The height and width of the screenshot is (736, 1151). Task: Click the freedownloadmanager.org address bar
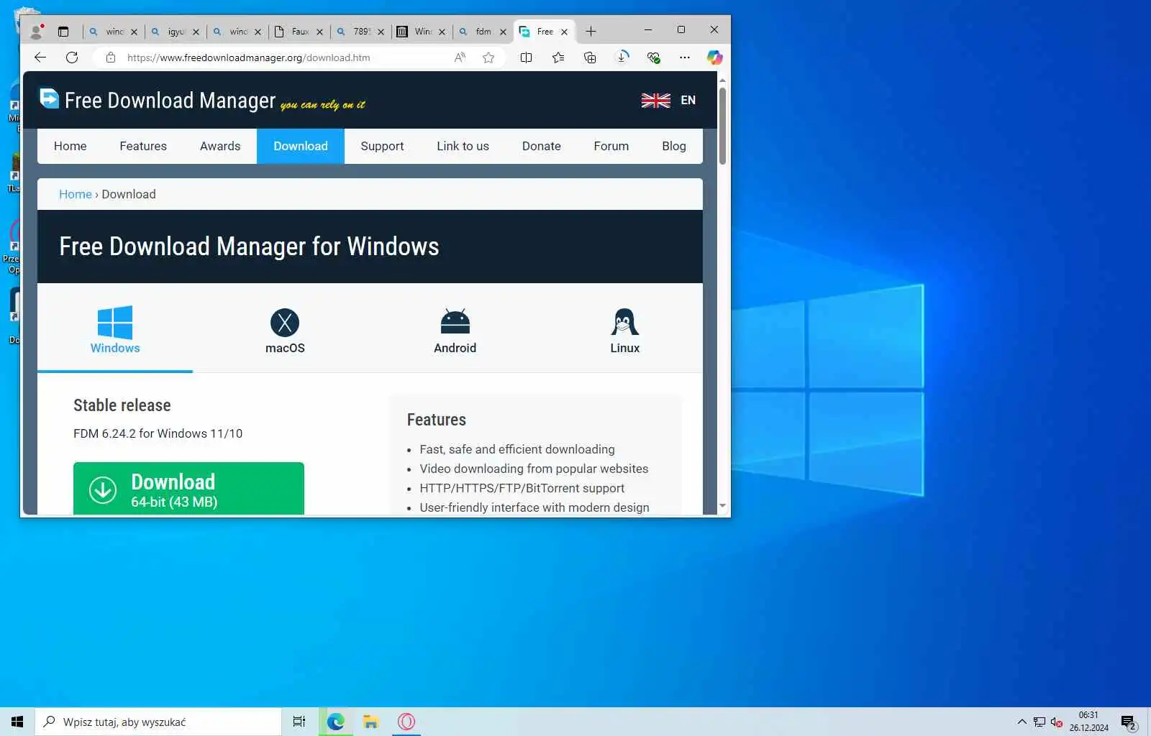click(248, 57)
